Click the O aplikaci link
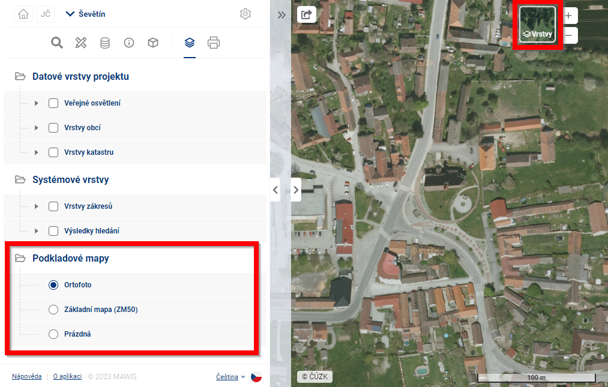The width and height of the screenshot is (608, 387). coord(67,376)
